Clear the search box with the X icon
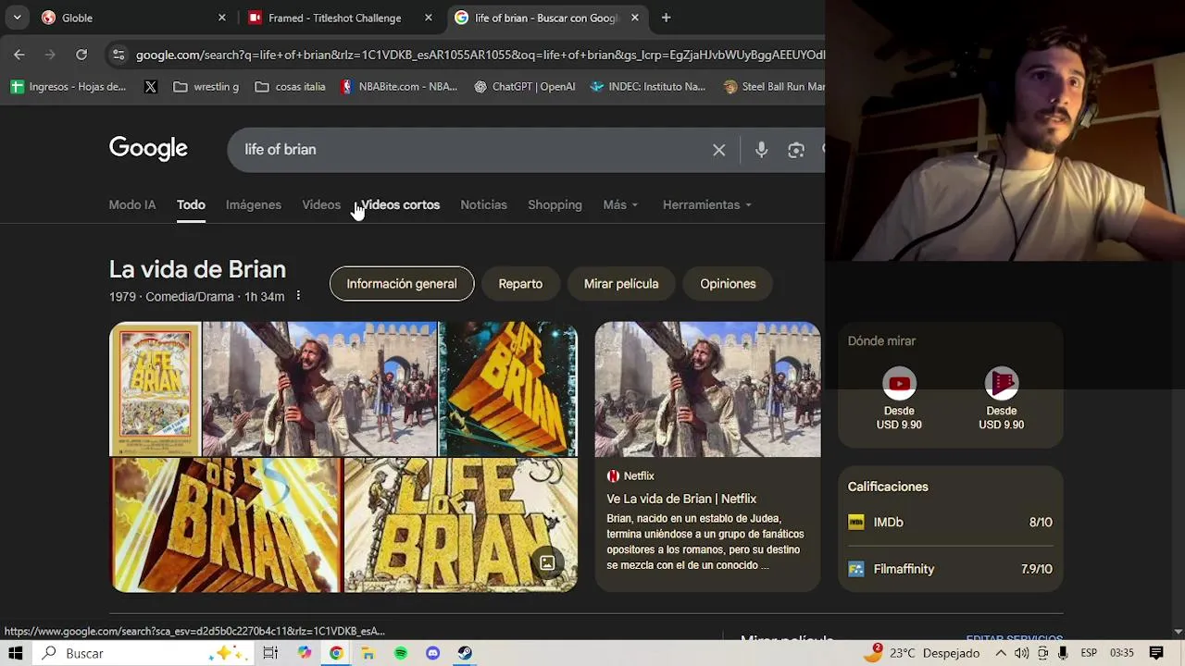The image size is (1185, 666). (718, 150)
